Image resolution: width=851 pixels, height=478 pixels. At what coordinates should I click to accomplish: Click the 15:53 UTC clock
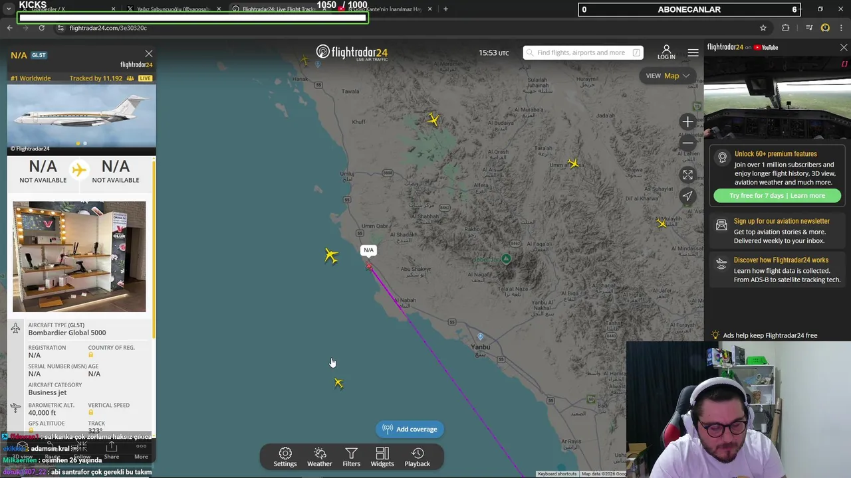tap(494, 53)
